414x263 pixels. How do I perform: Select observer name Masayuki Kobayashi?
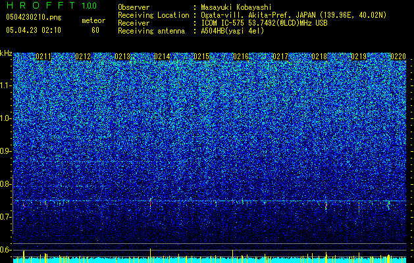(x=236, y=7)
